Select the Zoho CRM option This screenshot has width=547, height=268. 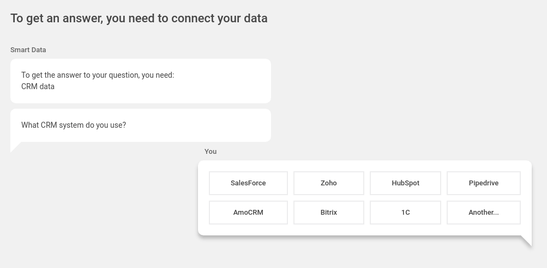tap(328, 183)
